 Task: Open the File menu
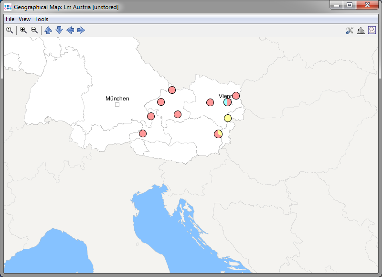click(x=10, y=19)
